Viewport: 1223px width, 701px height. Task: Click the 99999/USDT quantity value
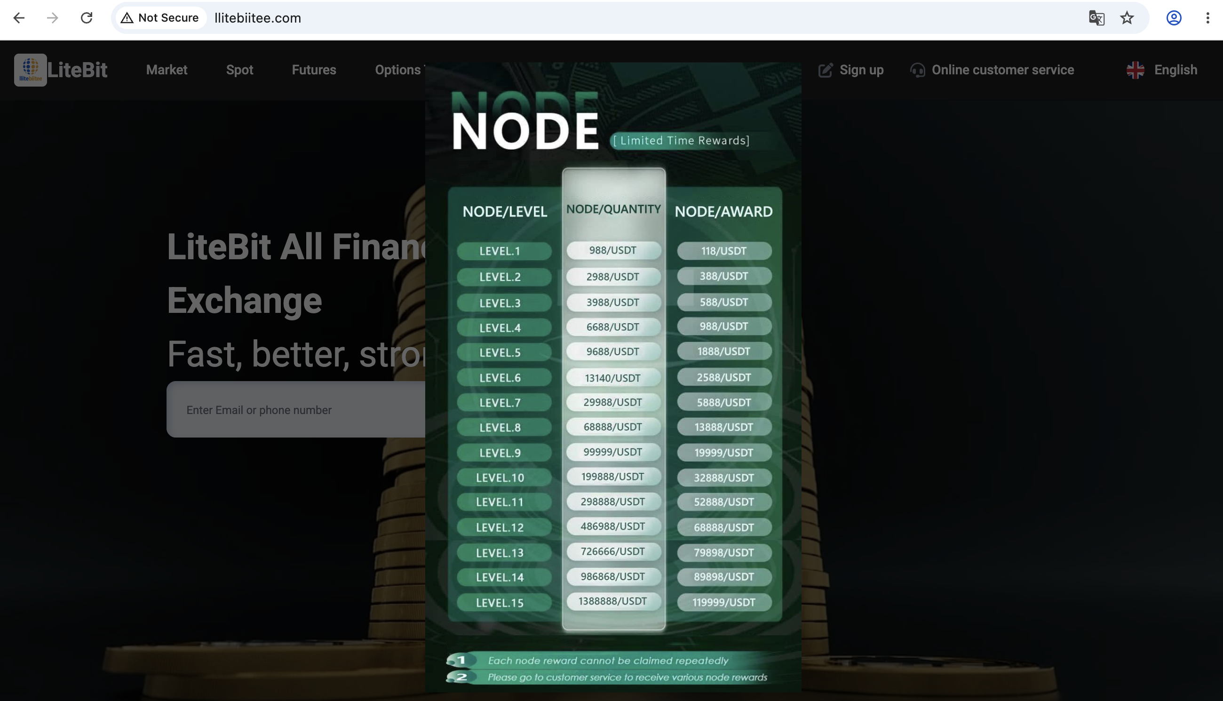pos(614,452)
